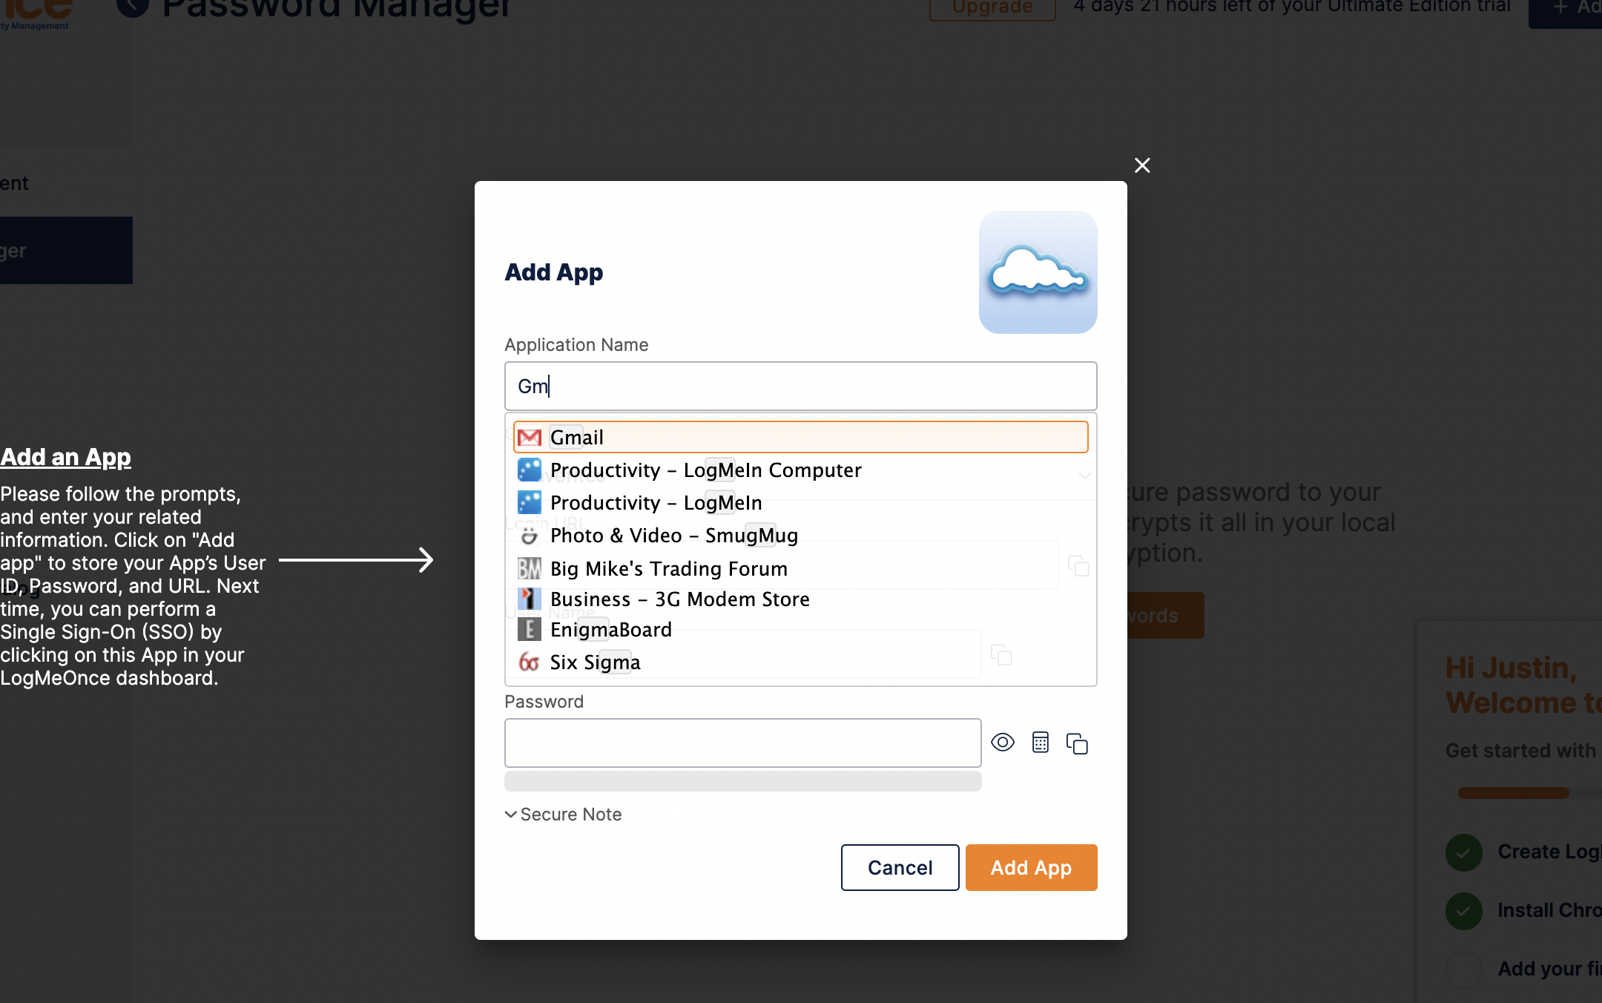Click the SmugMug smiley icon
The height and width of the screenshot is (1003, 1602).
pyautogui.click(x=529, y=536)
